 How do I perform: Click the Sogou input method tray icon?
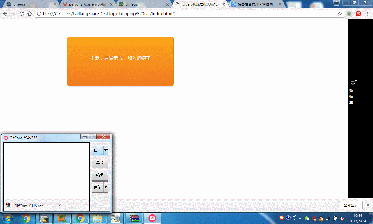[x=281, y=218]
